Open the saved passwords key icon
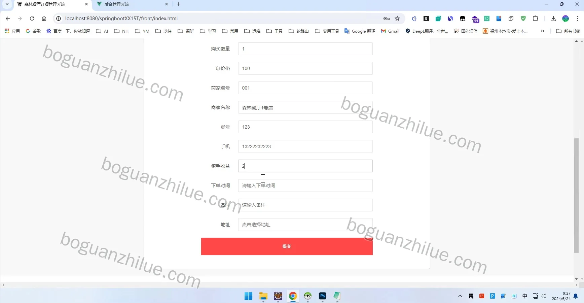584x303 pixels. tap(387, 19)
